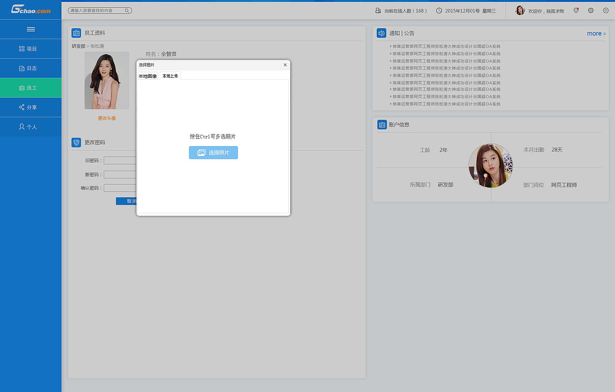
Task: Click the employee portrait photo
Action: coord(107,80)
